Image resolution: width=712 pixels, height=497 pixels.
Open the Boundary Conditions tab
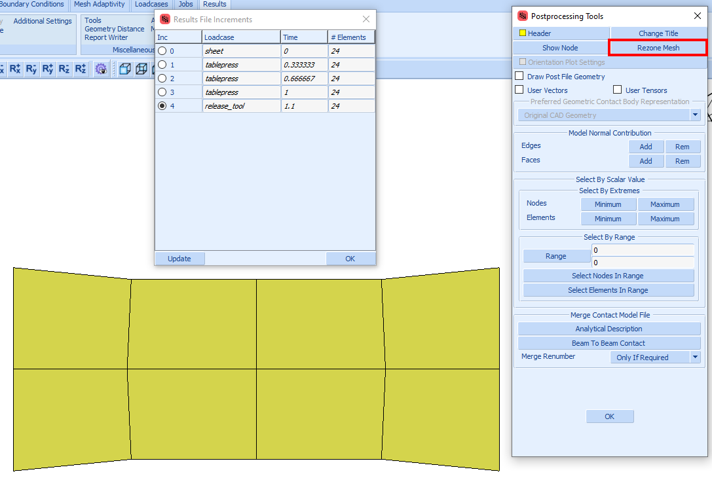32,5
